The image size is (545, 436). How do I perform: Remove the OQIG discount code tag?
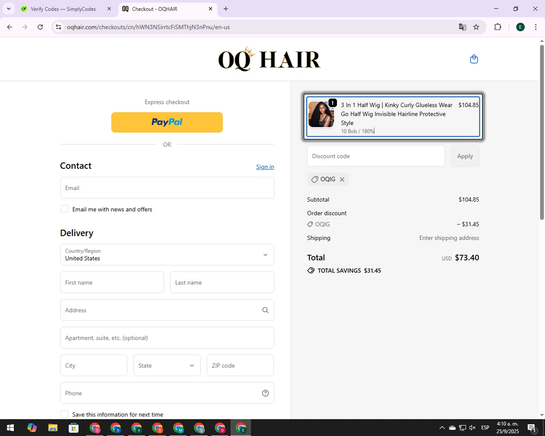coord(342,179)
